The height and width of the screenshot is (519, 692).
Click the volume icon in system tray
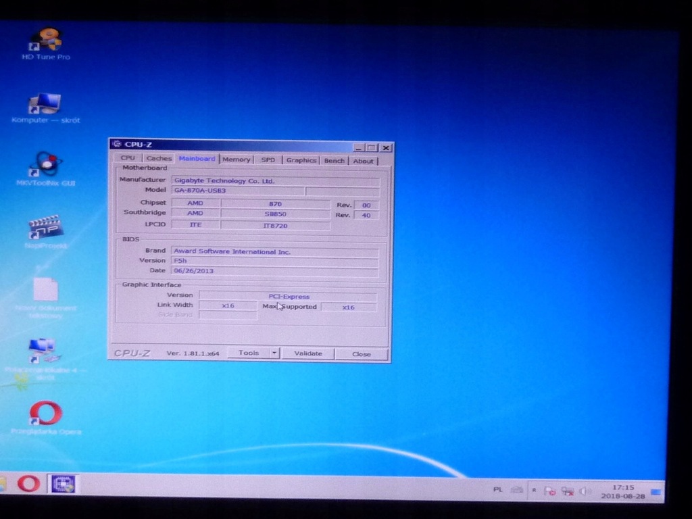click(585, 491)
